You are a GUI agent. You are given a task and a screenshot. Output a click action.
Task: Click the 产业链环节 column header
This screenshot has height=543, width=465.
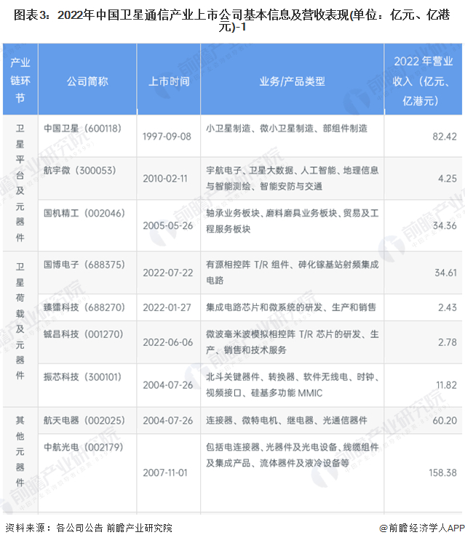[20, 81]
